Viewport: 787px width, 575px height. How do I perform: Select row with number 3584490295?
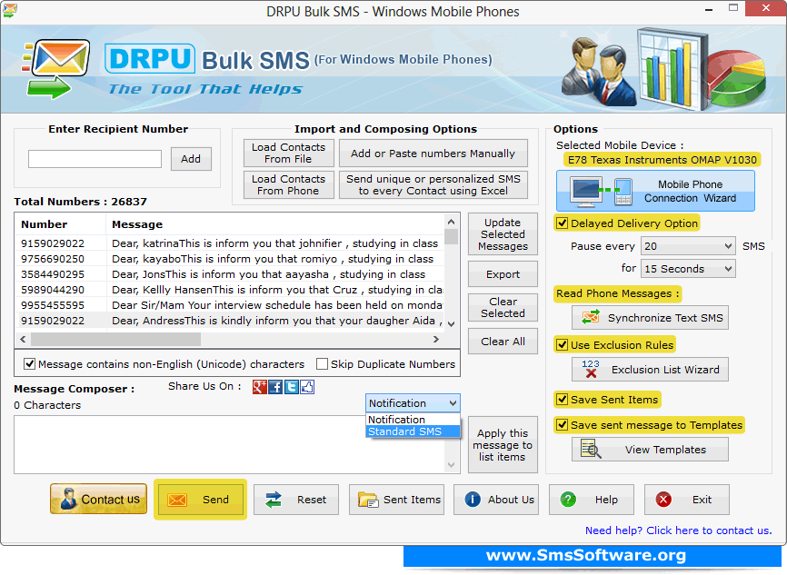pos(230,274)
